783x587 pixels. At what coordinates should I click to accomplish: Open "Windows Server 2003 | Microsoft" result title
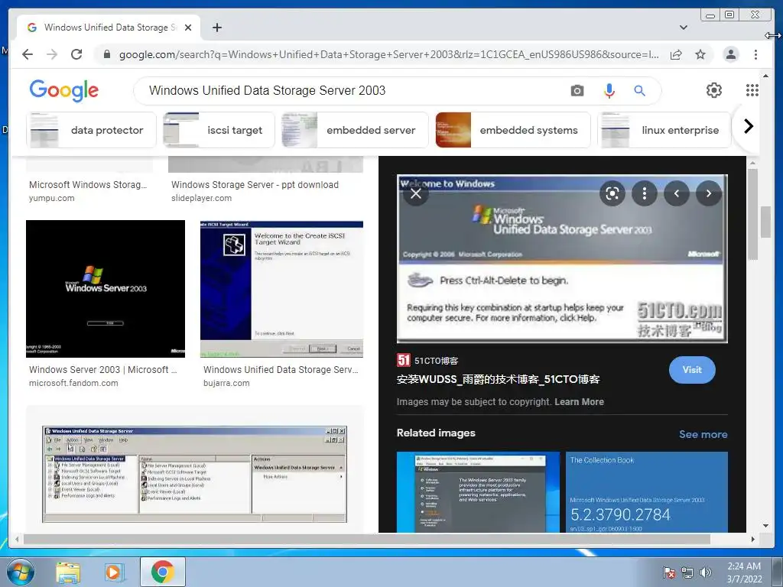coord(103,370)
